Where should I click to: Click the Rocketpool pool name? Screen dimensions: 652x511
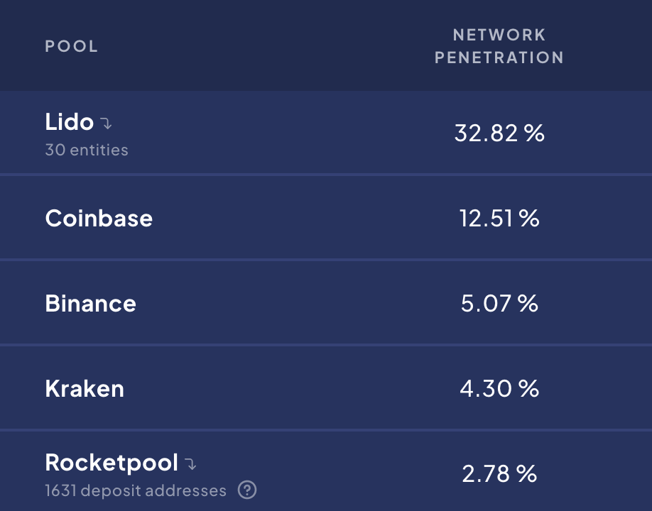(x=112, y=463)
